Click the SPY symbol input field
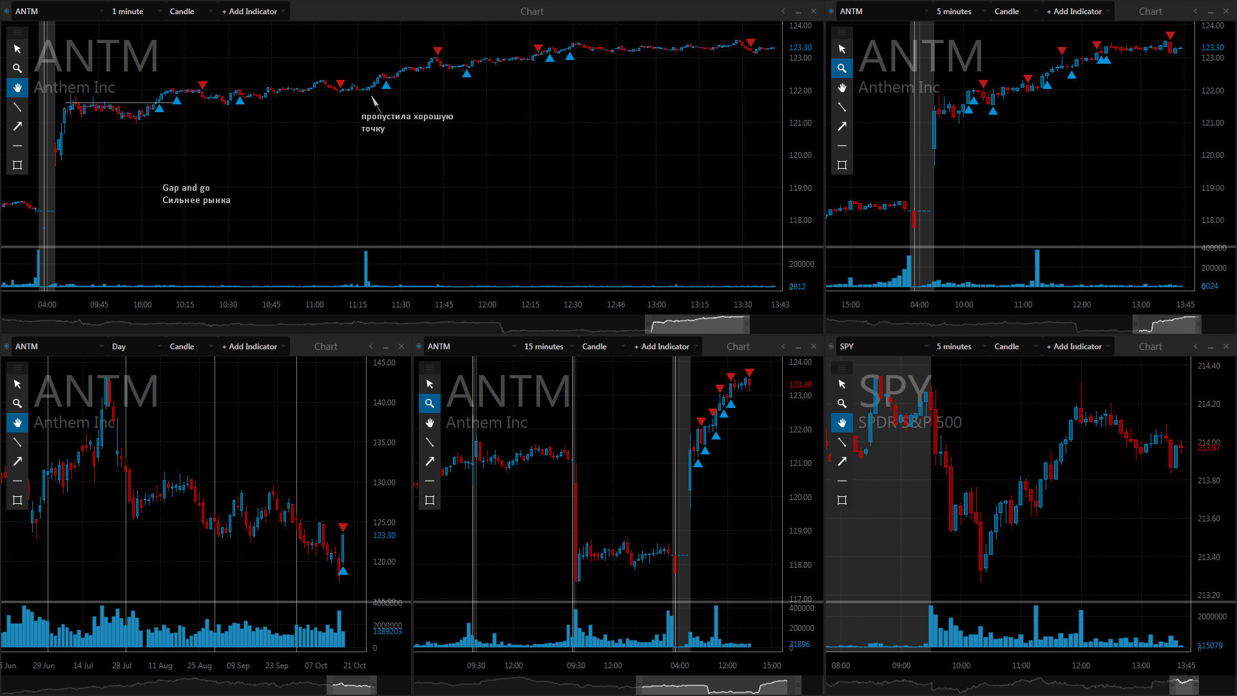The height and width of the screenshot is (696, 1237). (x=884, y=347)
